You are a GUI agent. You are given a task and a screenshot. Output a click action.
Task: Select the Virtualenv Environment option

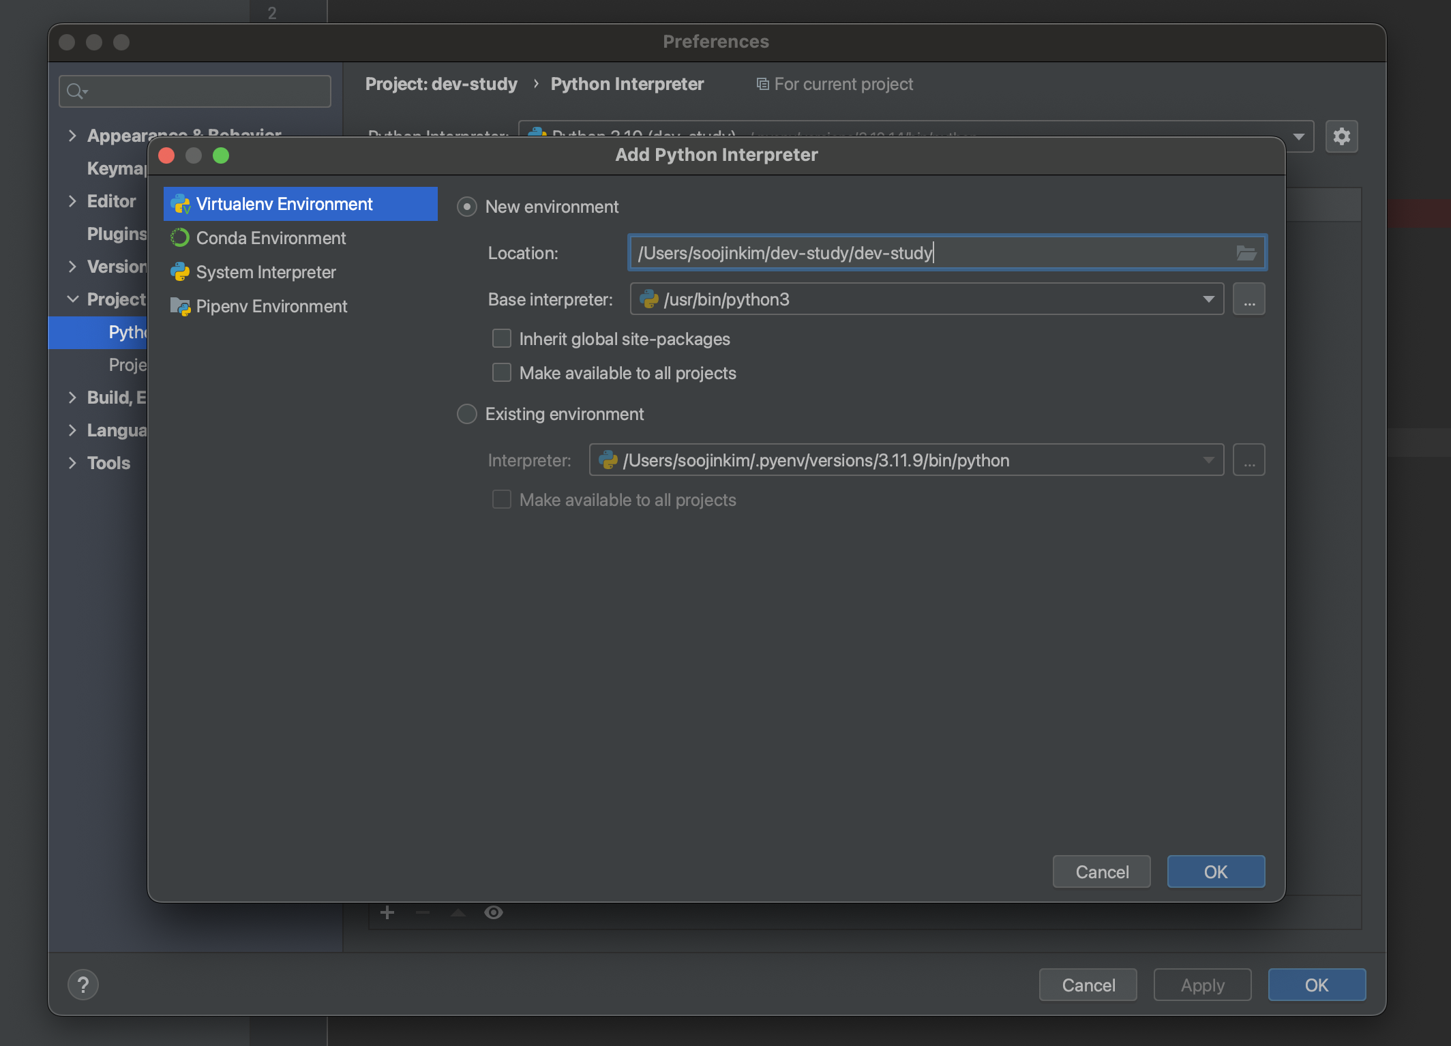pos(284,204)
